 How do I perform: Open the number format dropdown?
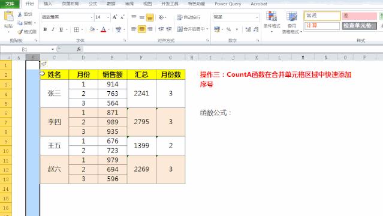(x=257, y=17)
